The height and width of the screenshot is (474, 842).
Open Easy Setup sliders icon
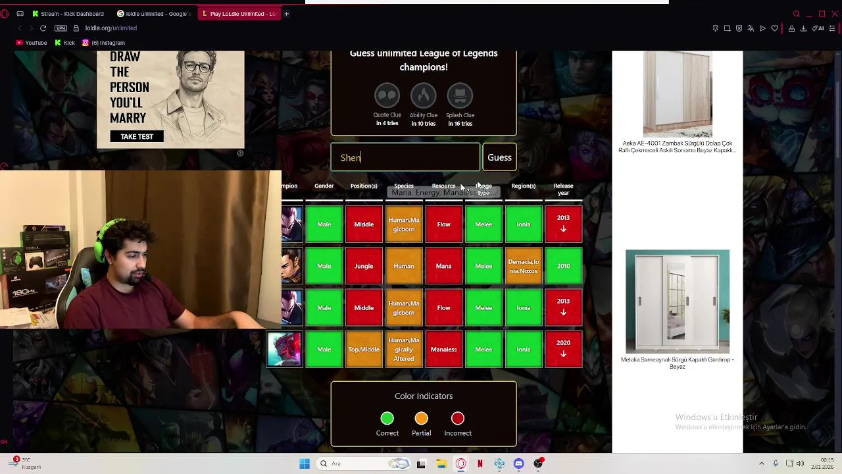tap(832, 28)
